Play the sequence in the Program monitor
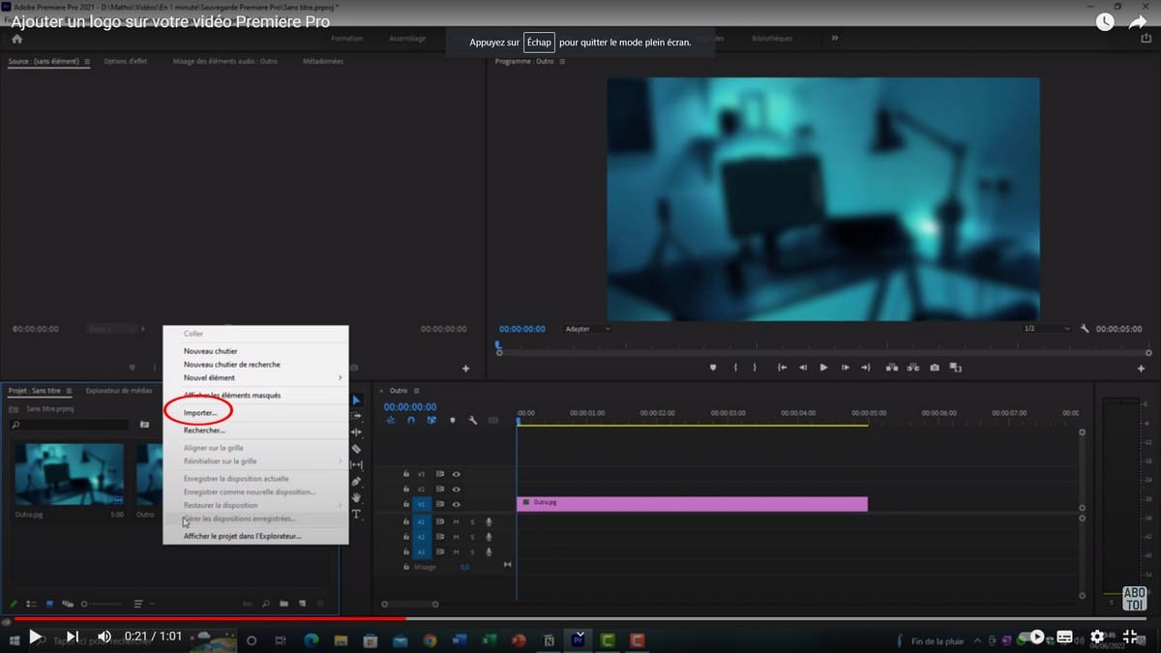 point(823,368)
